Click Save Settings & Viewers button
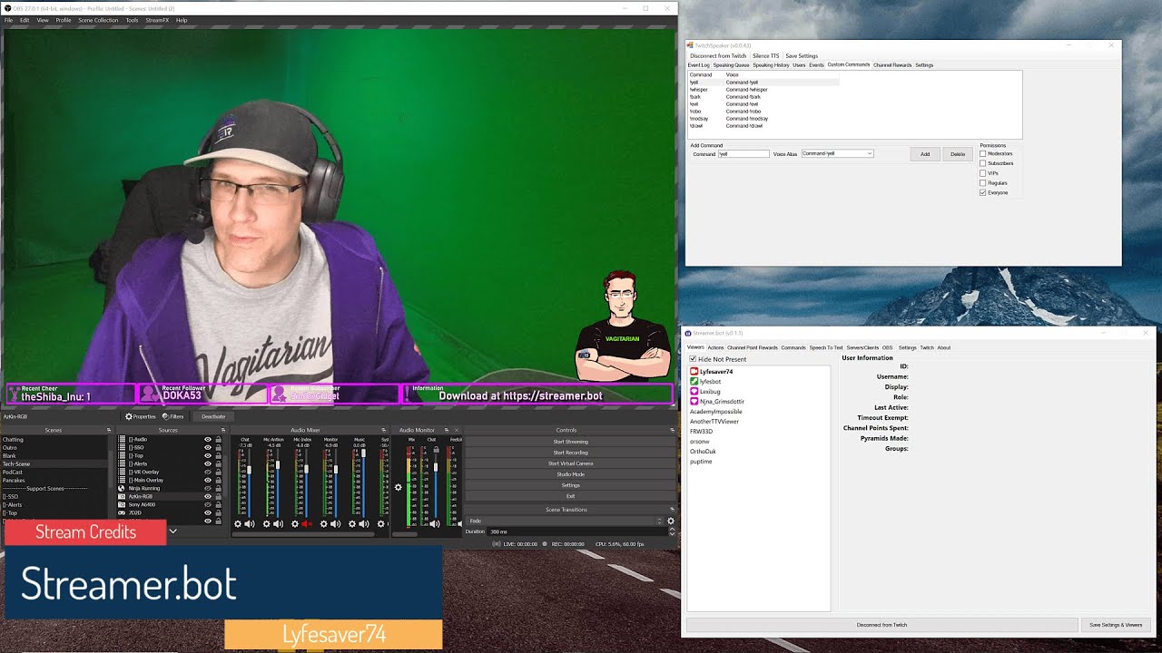The height and width of the screenshot is (653, 1162). 1116,625
